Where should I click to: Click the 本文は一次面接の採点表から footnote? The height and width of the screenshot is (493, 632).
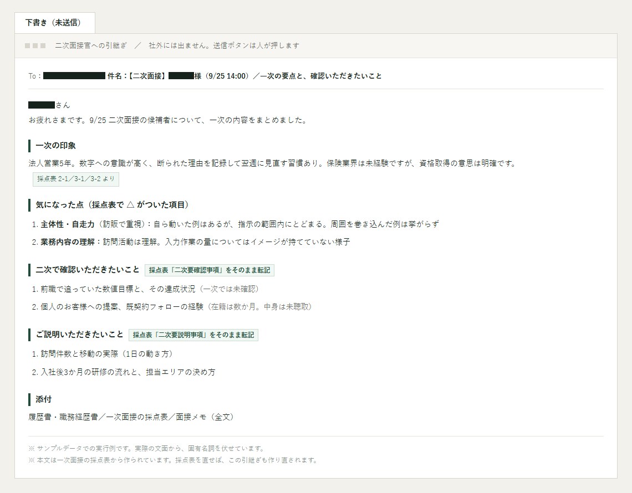click(173, 460)
